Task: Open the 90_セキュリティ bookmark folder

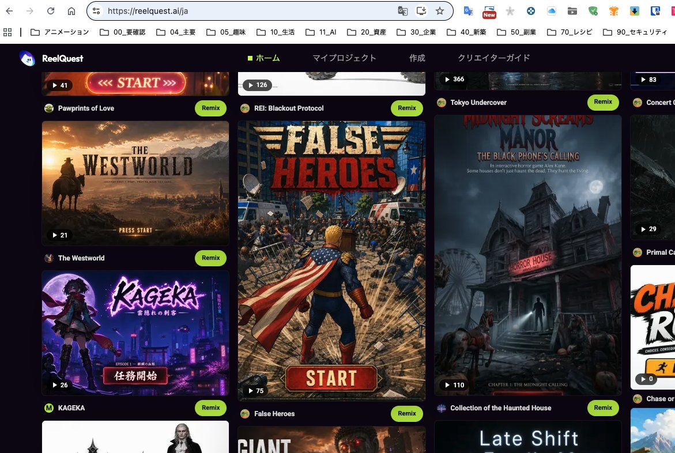Action: [635, 32]
